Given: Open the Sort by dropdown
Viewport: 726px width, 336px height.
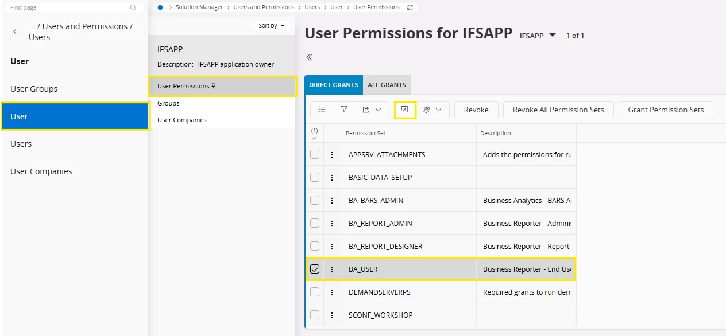Looking at the screenshot, I should pos(272,26).
